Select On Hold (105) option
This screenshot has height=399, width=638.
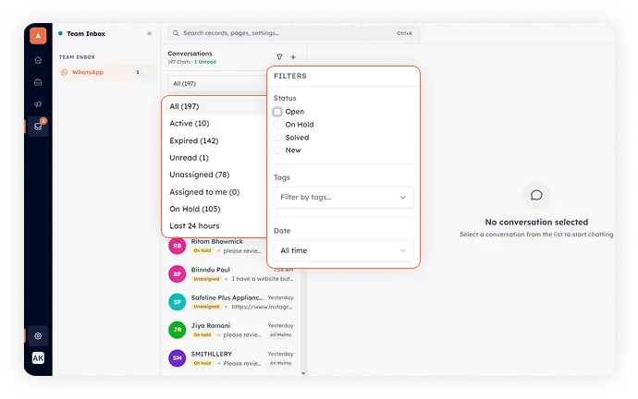tap(215, 209)
